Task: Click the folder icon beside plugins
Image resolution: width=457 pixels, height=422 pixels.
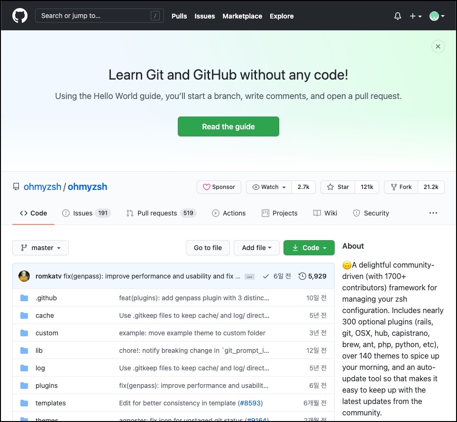Action: coord(24,386)
